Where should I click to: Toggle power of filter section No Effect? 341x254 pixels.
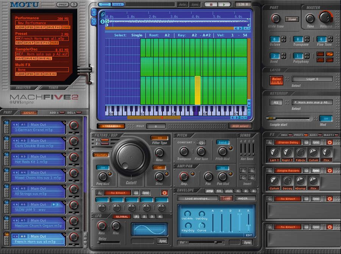point(164,193)
